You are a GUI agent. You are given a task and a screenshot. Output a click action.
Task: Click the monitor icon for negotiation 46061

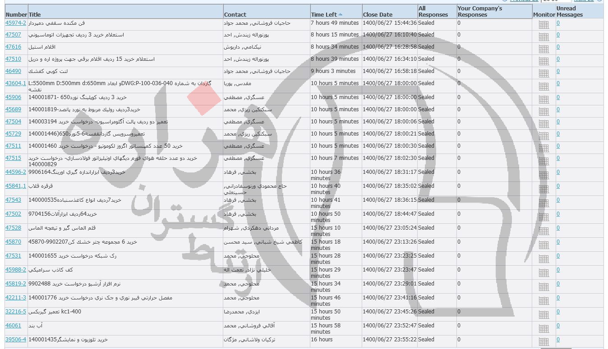(x=544, y=328)
